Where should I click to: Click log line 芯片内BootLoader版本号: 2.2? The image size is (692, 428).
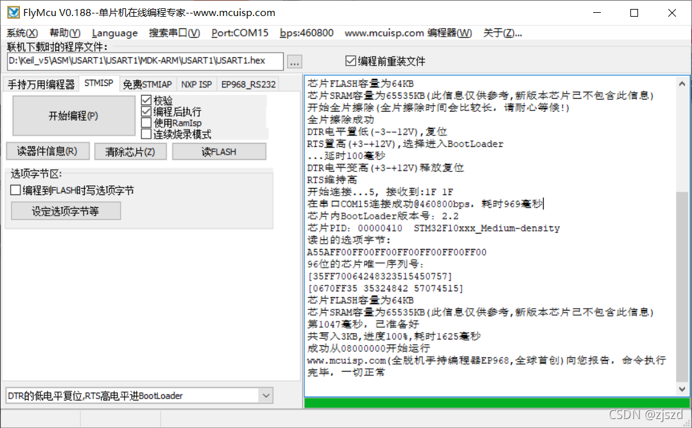click(383, 216)
